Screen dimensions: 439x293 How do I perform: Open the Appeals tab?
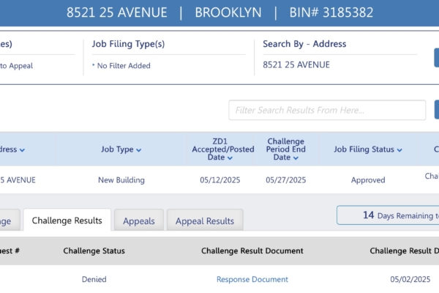[x=139, y=220]
